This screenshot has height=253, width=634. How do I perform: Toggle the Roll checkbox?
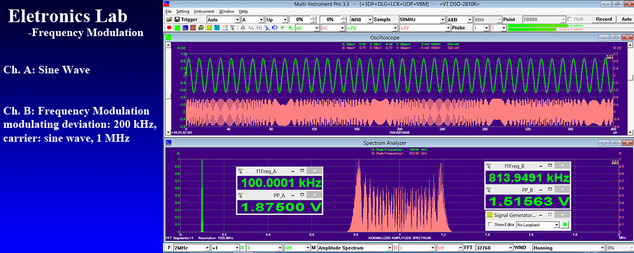click(x=569, y=20)
